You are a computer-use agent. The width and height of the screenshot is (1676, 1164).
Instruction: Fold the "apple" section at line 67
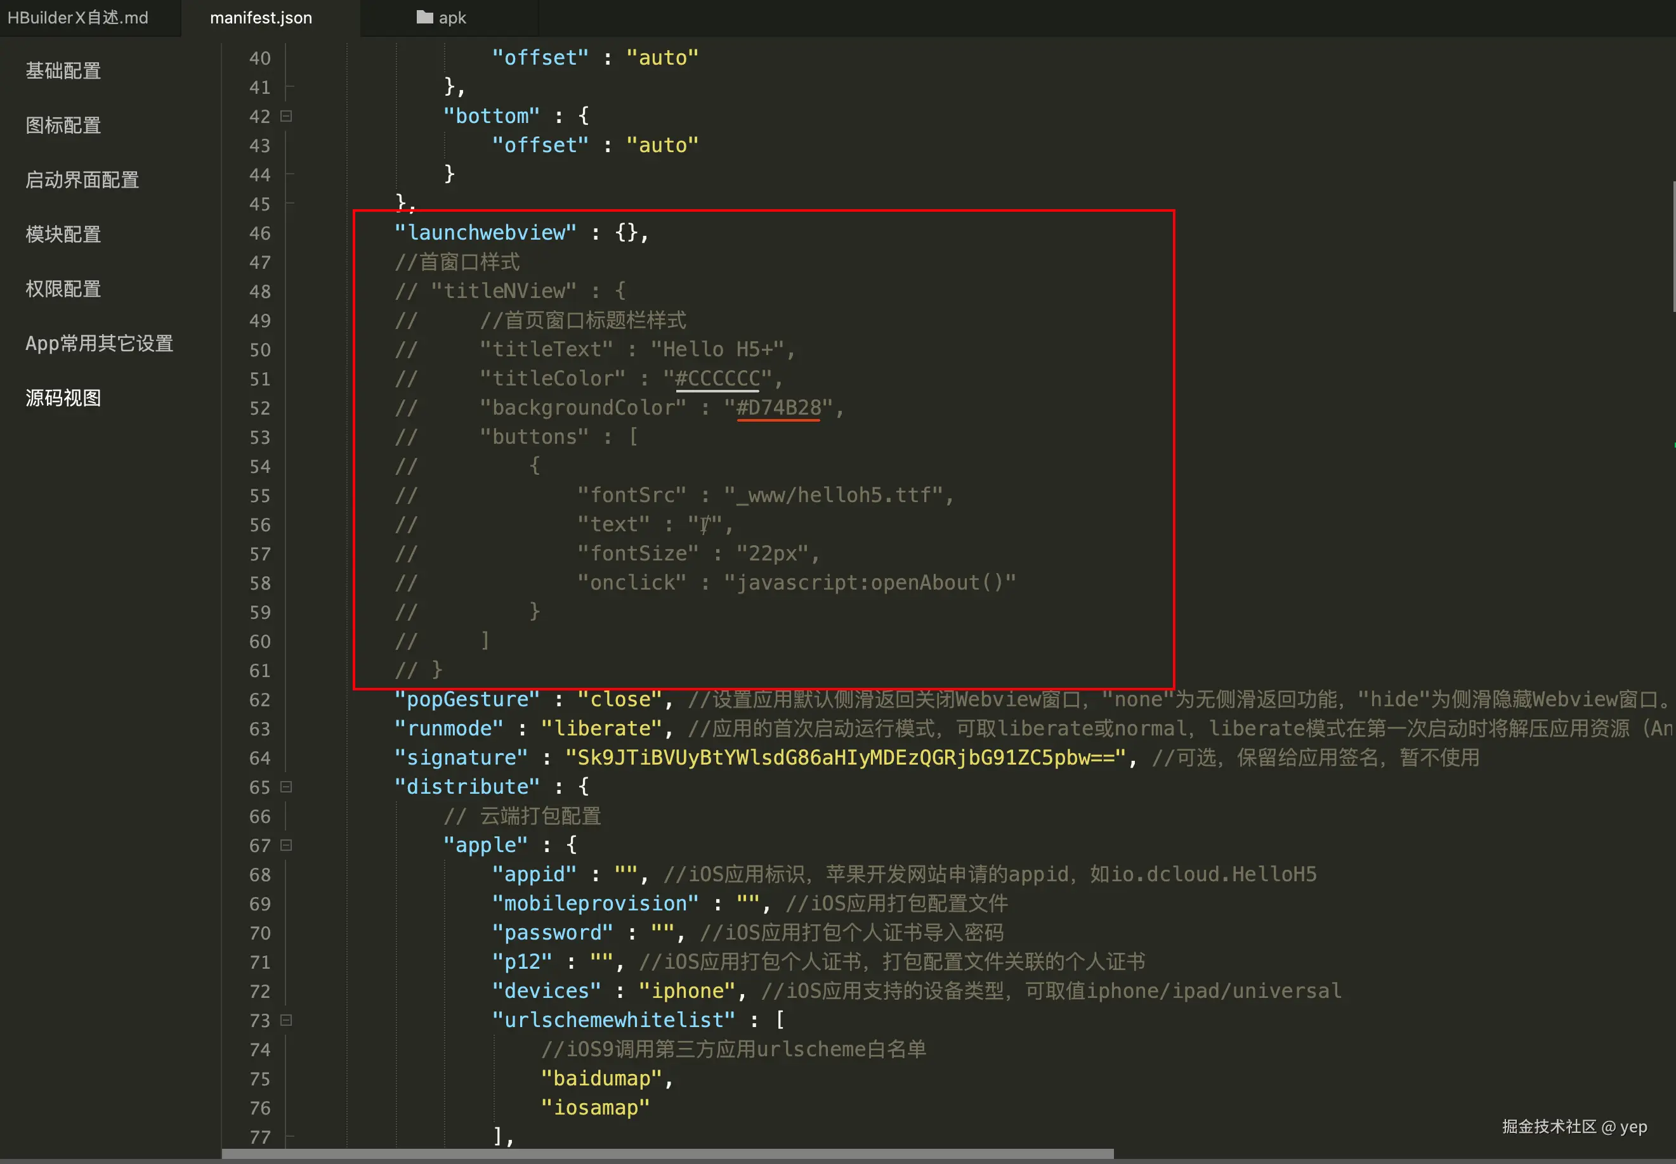click(x=287, y=845)
